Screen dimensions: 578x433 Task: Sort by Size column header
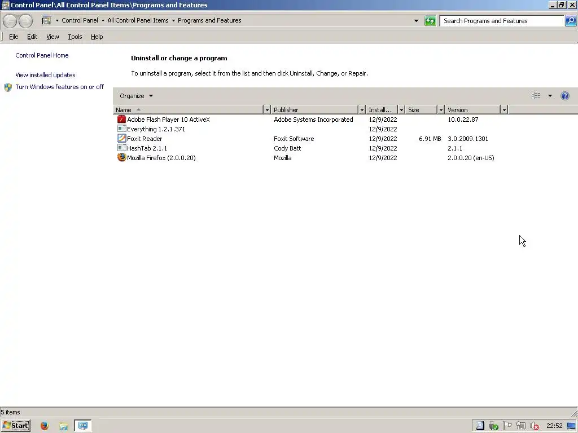421,110
